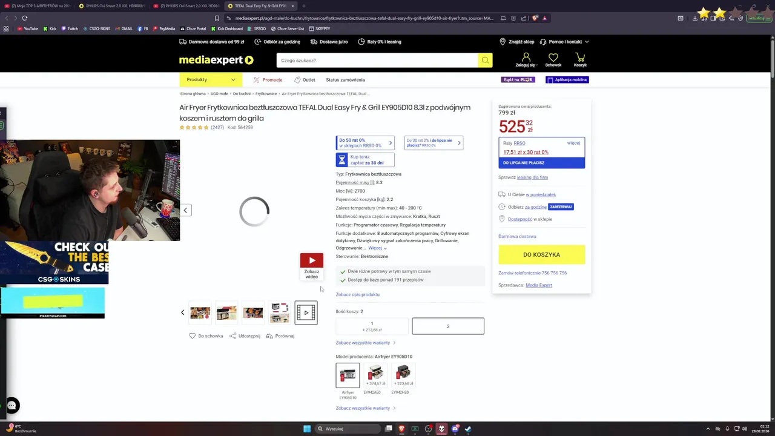Open Status zamówienia menu item

pos(345,80)
